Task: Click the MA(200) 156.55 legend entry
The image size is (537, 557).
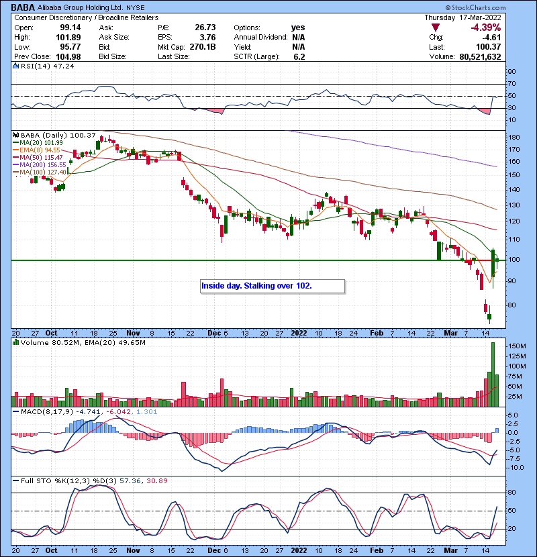Action: click(40, 165)
